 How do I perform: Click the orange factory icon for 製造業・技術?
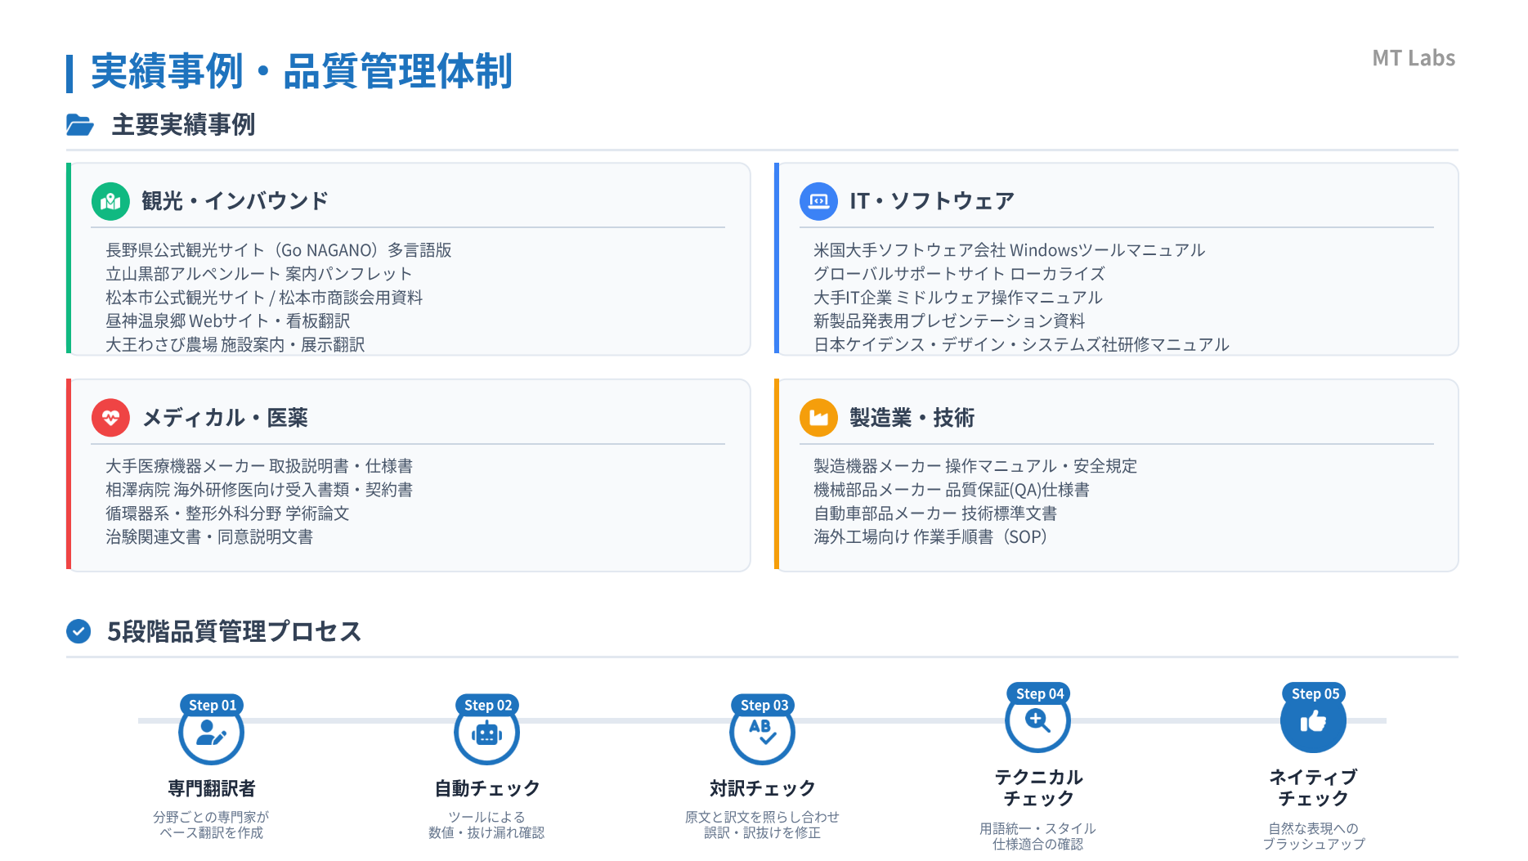[x=818, y=418]
